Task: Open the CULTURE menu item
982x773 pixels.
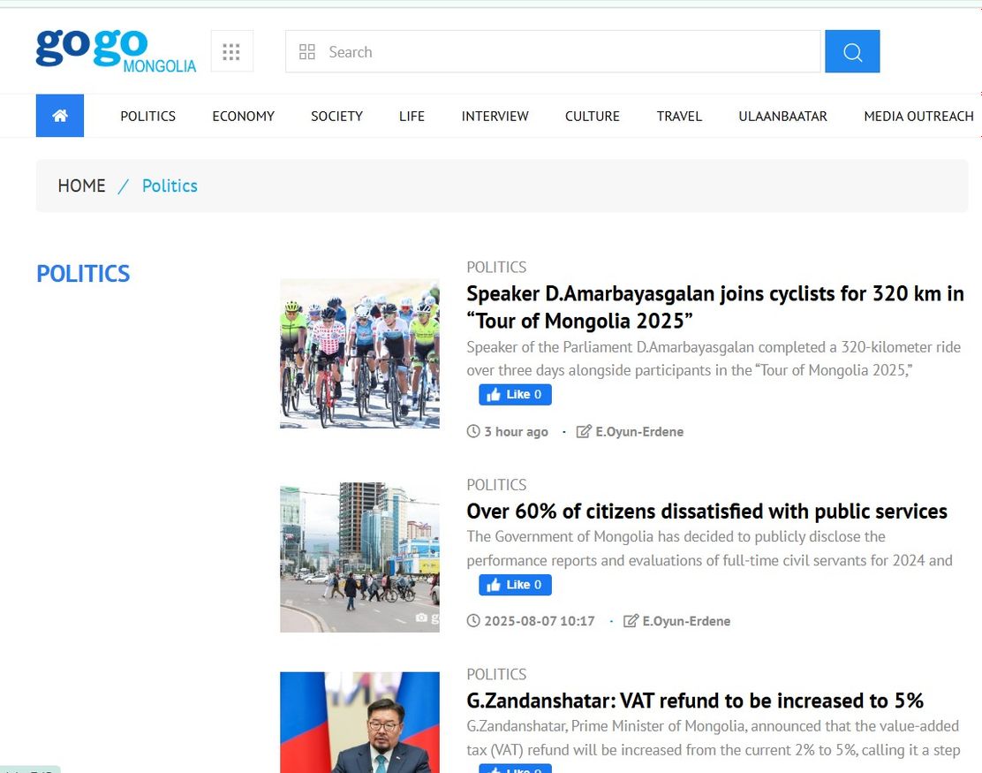Action: click(592, 116)
